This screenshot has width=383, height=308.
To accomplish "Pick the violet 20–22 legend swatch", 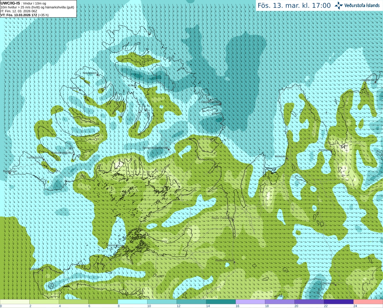I will 309,302.
